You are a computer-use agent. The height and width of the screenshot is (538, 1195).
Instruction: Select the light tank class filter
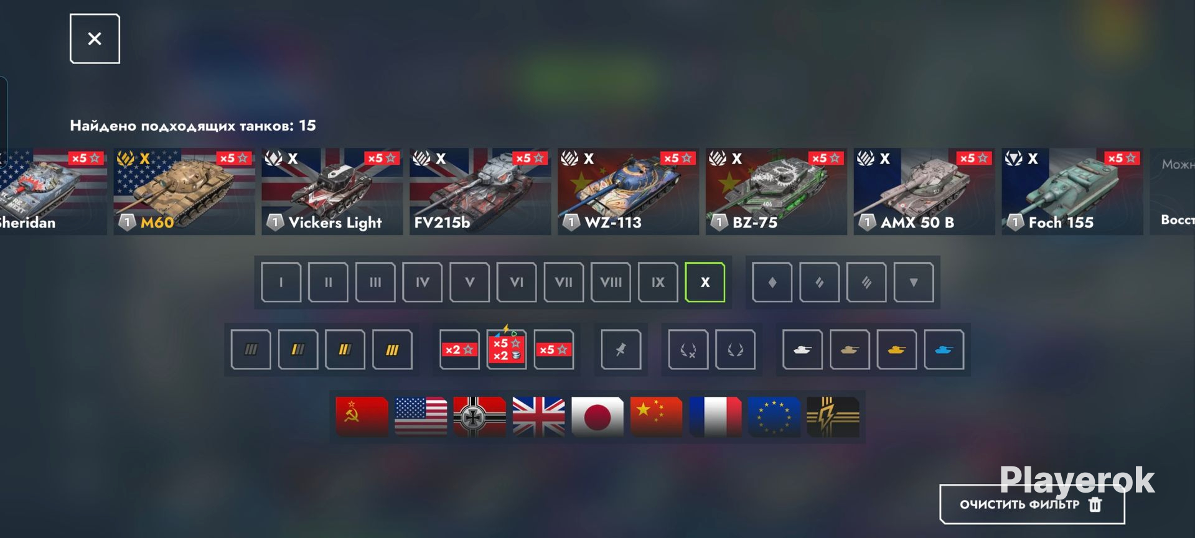tap(772, 282)
